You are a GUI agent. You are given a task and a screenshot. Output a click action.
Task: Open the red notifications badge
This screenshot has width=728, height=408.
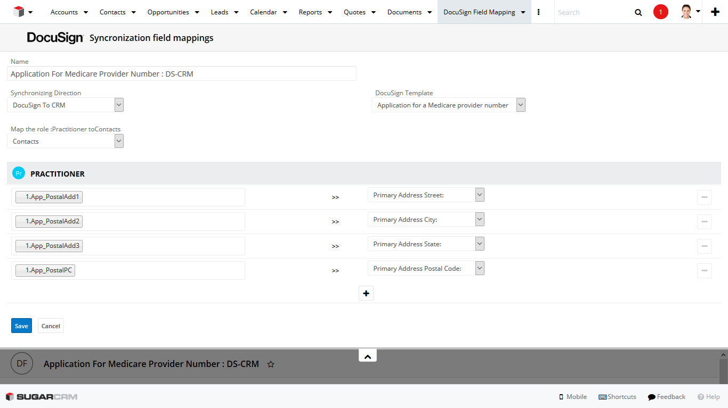click(661, 12)
